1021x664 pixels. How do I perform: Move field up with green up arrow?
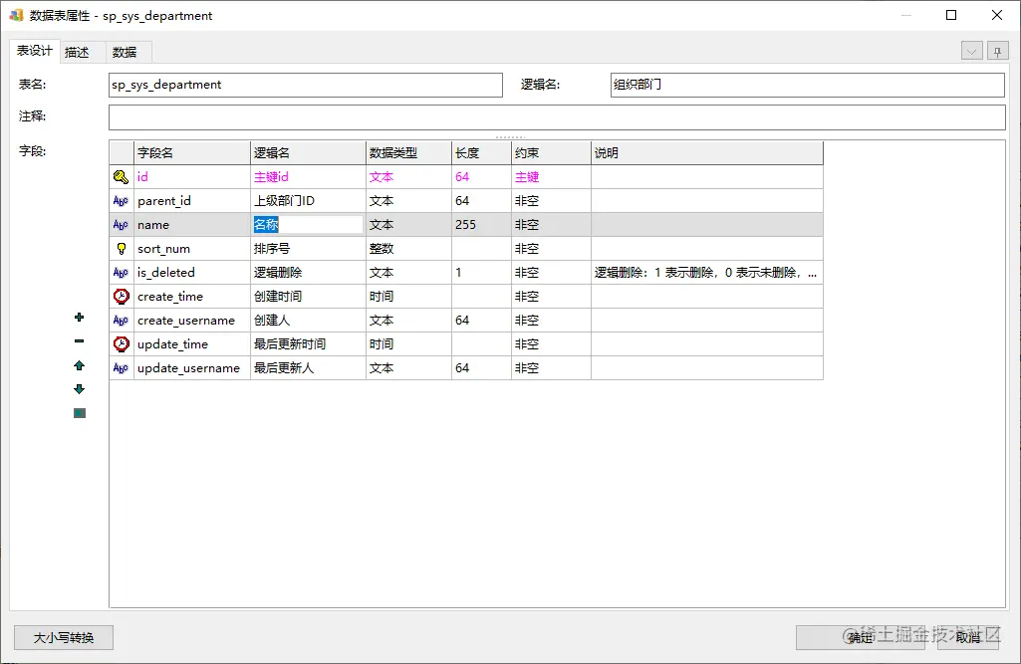pos(80,365)
